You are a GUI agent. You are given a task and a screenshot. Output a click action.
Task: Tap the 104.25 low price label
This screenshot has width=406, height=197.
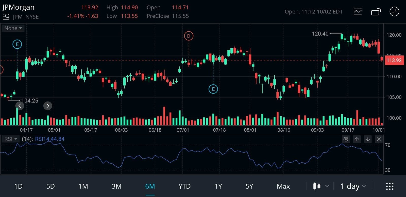coord(30,101)
